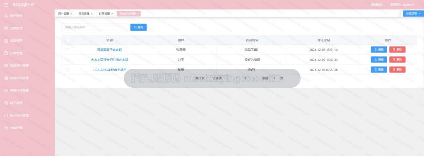Image resolution: width=424 pixels, height=156 pixels.
Task: Open the 大衣半高领针织打底连衣裙 product link
Action: tap(109, 60)
